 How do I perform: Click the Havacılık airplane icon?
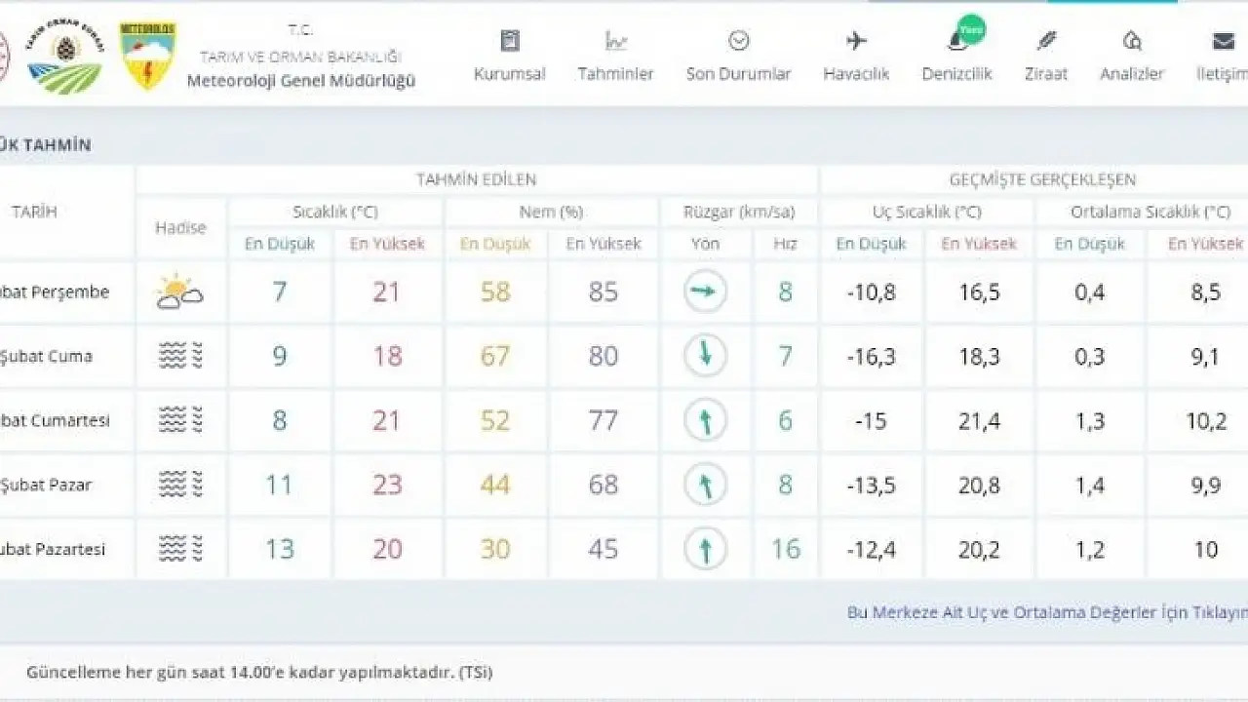coord(856,41)
